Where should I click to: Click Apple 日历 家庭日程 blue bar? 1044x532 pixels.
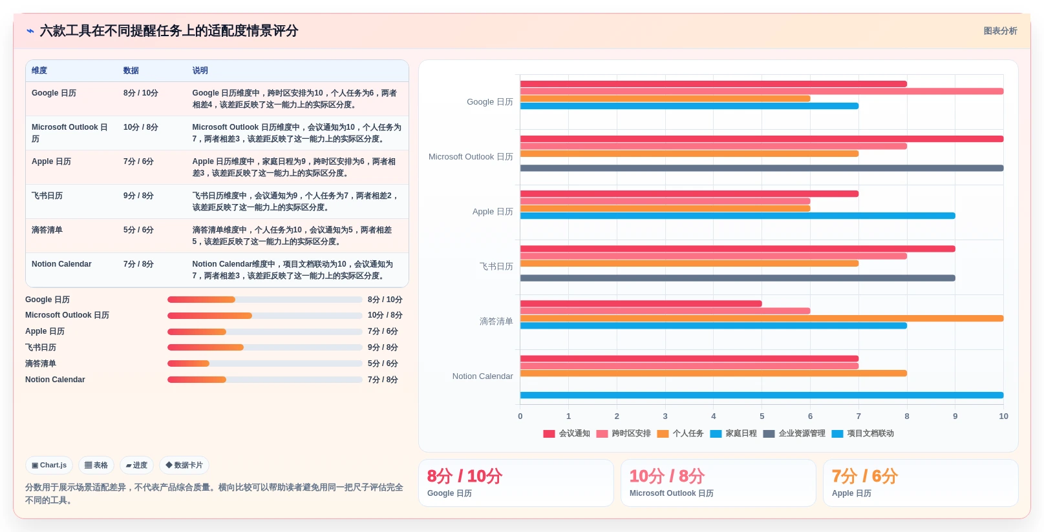pos(738,216)
